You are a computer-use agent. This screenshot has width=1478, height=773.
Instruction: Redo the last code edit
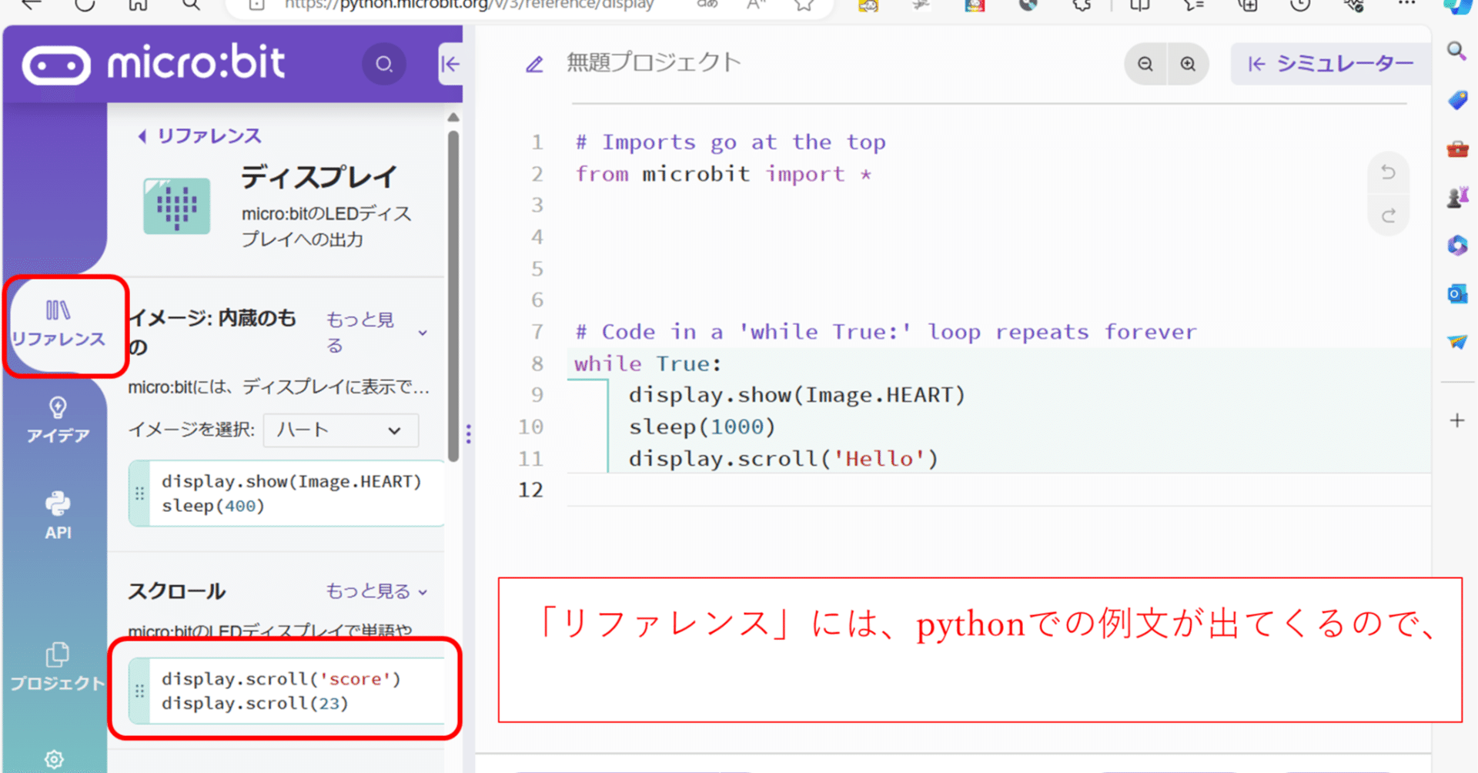coord(1388,216)
